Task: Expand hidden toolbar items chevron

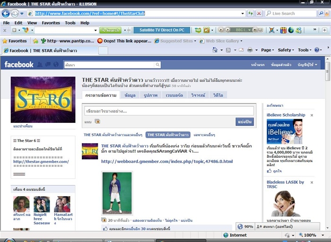Action: click(314, 29)
